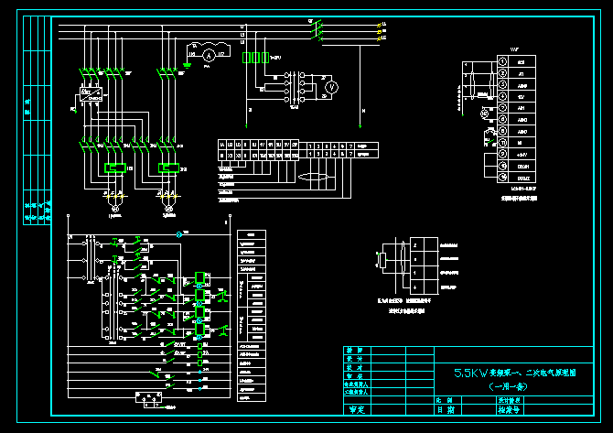Select the right green thermal relay block
Image resolution: width=613 pixels, height=433 pixels.
168,168
